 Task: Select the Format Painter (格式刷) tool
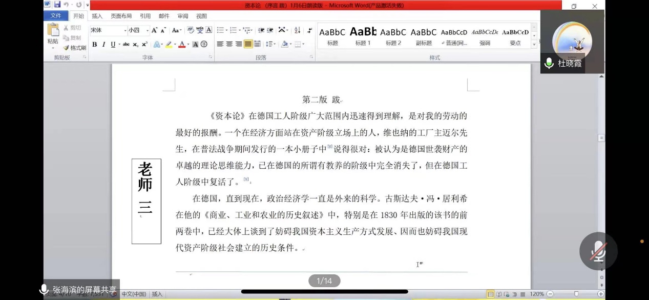tap(74, 48)
